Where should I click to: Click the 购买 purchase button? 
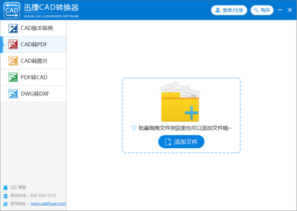(x=262, y=10)
